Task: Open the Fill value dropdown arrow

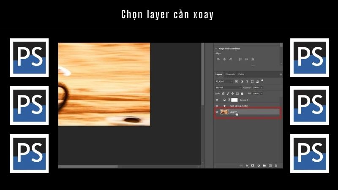Action: pos(262,93)
